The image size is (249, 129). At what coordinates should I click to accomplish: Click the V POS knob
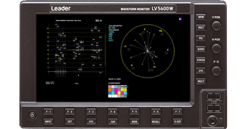pyautogui.click(x=216, y=25)
